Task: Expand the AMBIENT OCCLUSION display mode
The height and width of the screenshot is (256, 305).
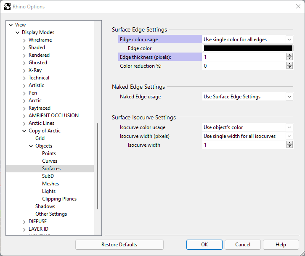Action: [24, 116]
